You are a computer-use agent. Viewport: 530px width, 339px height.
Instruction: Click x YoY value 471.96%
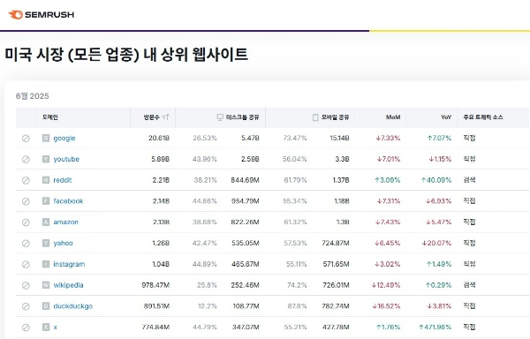435,327
